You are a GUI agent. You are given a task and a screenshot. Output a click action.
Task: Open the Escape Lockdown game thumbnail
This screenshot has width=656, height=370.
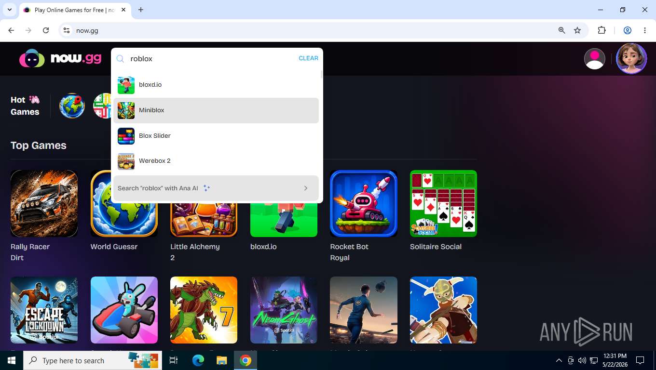44,310
